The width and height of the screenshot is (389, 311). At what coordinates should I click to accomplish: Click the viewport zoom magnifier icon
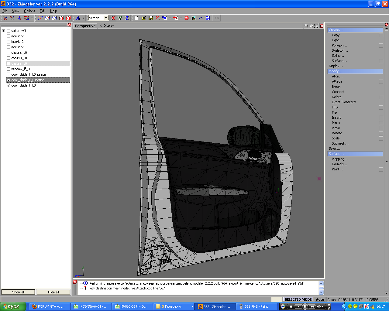coord(306,26)
